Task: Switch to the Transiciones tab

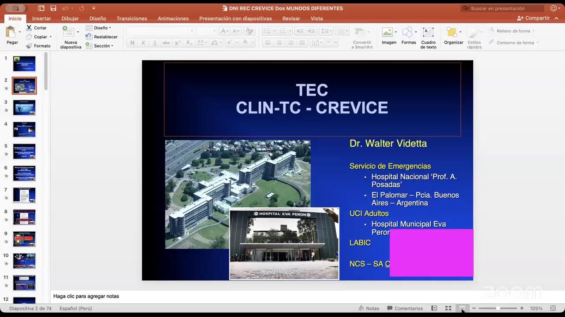Action: [132, 18]
